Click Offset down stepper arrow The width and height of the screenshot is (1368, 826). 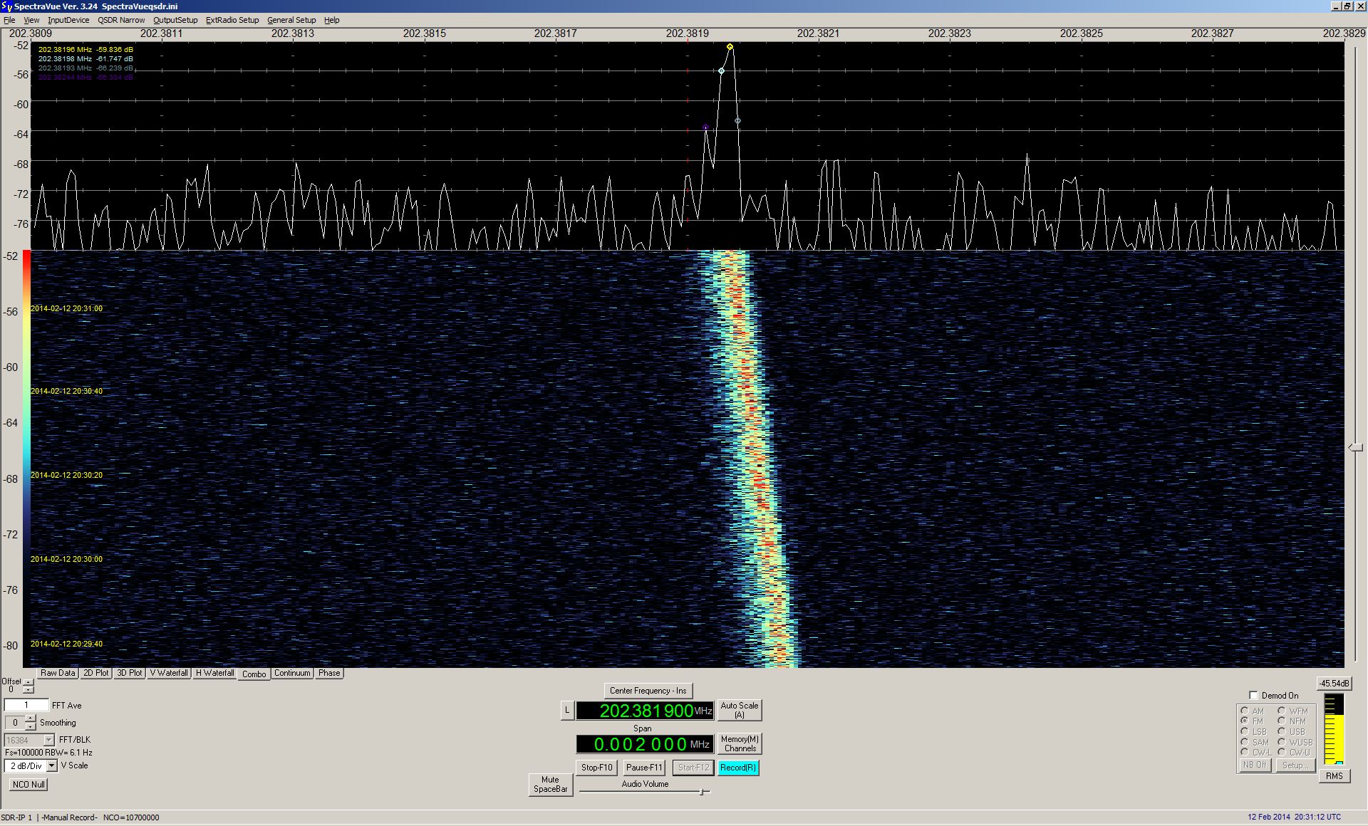click(28, 690)
